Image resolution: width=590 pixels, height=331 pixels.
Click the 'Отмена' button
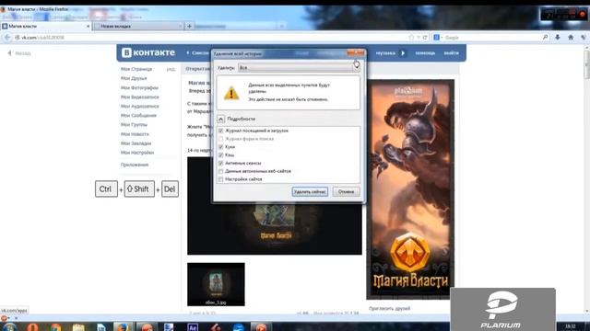pos(346,192)
